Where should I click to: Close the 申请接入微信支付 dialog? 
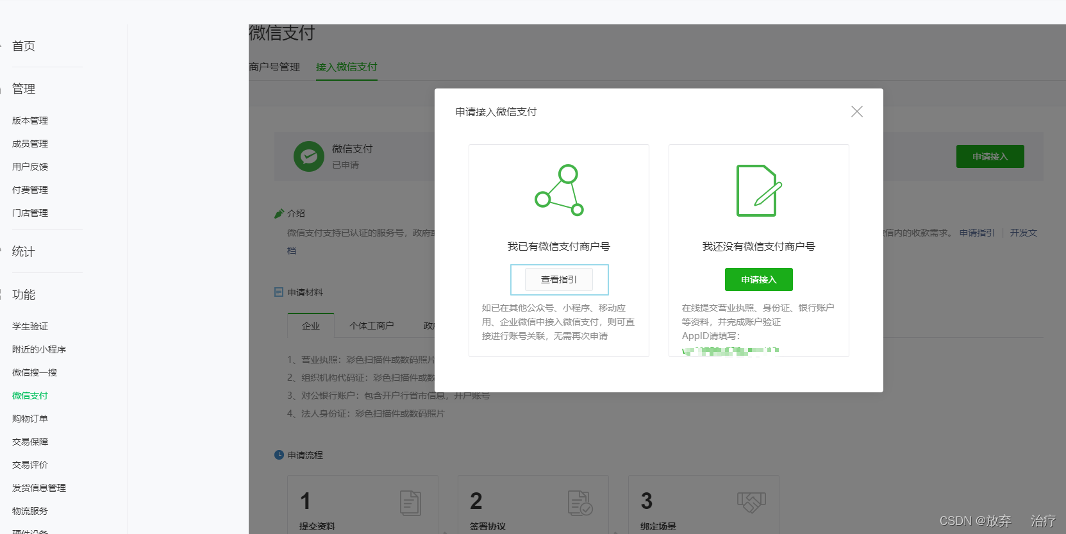coord(857,112)
